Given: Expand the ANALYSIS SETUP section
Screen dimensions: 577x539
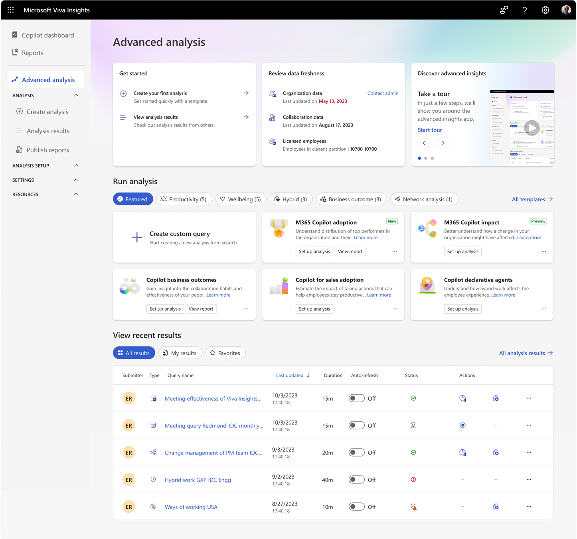Looking at the screenshot, I should click(x=76, y=165).
